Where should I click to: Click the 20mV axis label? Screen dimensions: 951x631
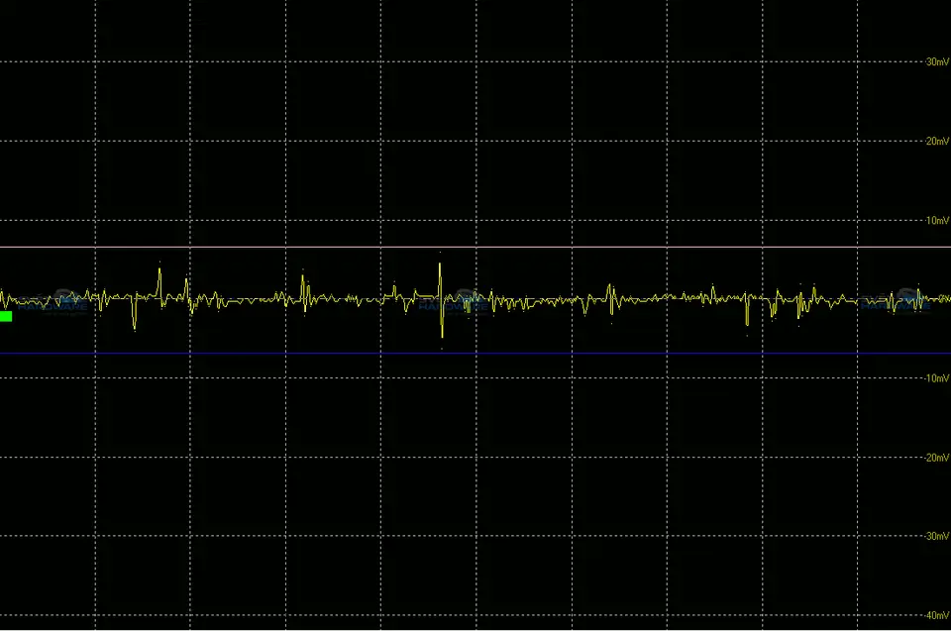pyautogui.click(x=936, y=141)
